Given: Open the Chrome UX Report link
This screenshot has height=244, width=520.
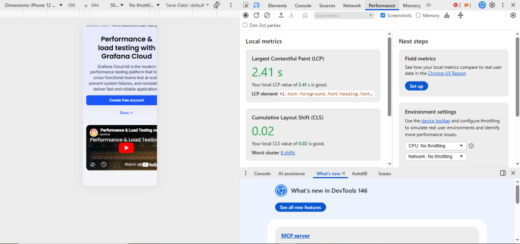Looking at the screenshot, I should coord(447,73).
